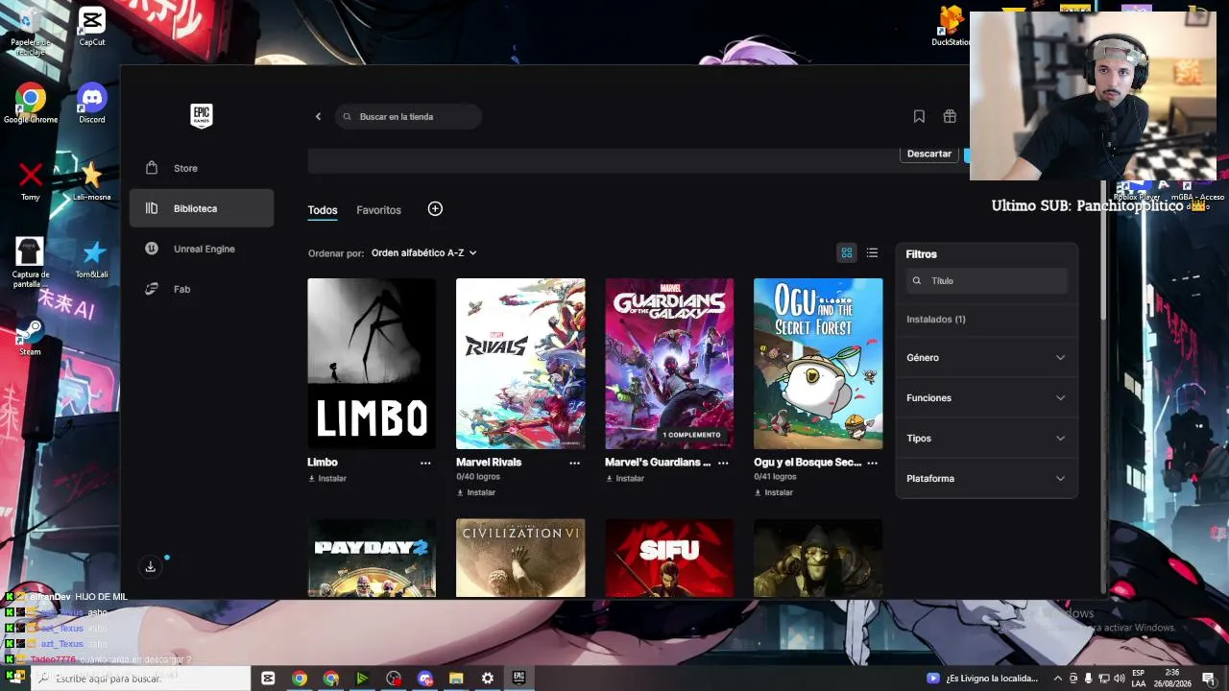The height and width of the screenshot is (691, 1229).
Task: Open the taskbar news item about Livigno
Action: tap(982, 679)
